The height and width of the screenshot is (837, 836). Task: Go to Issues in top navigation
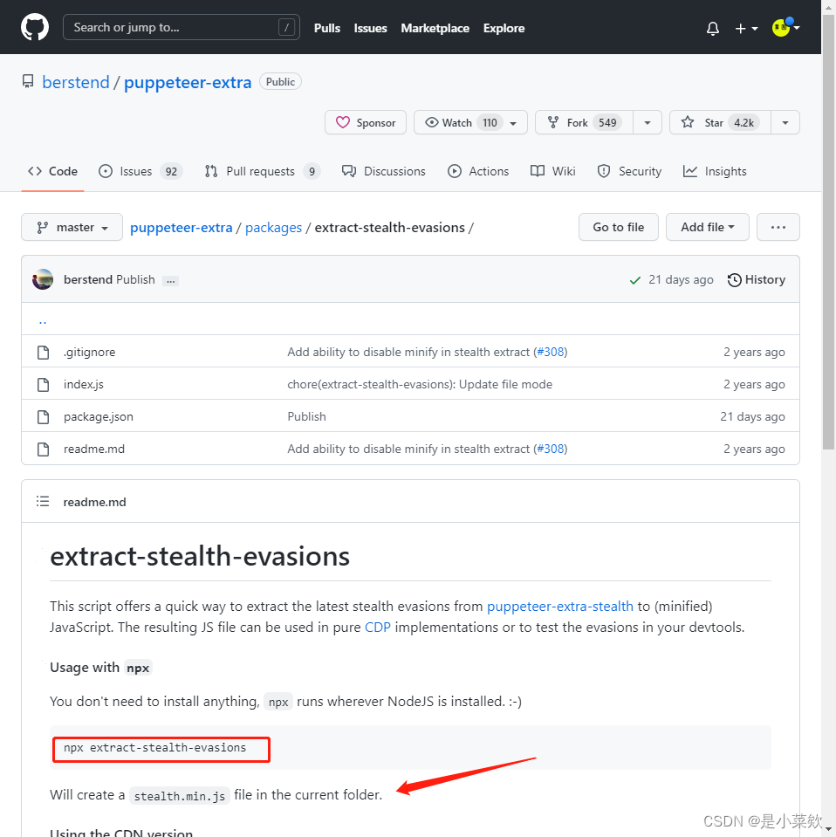tap(370, 28)
